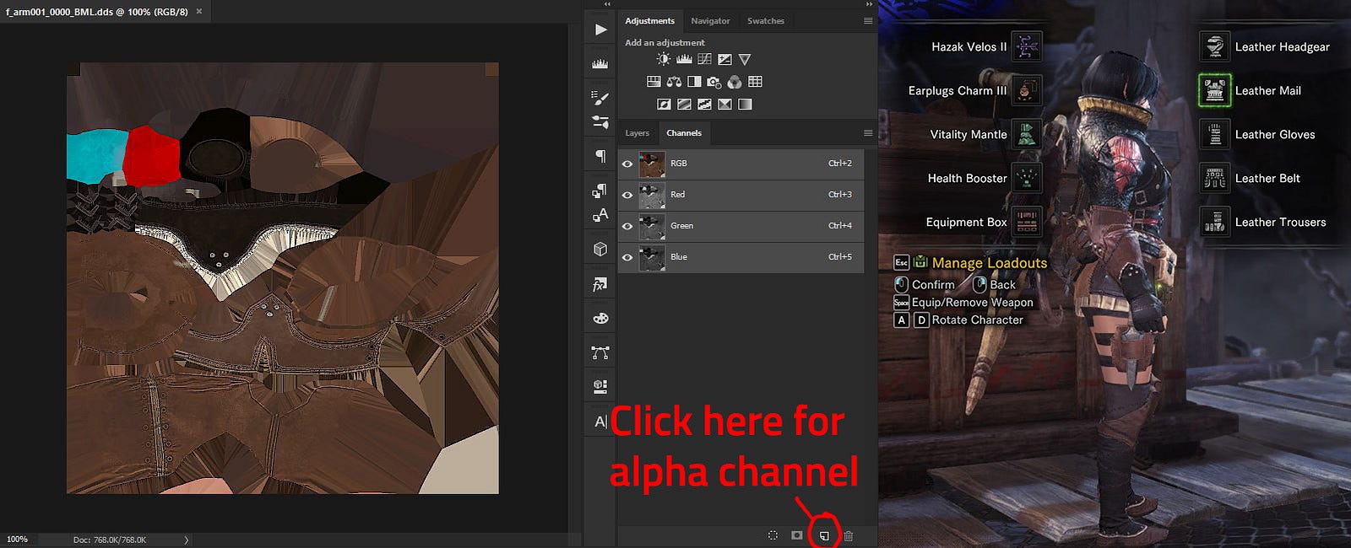
Task: Add a Color Balance adjustment
Action: tap(674, 82)
